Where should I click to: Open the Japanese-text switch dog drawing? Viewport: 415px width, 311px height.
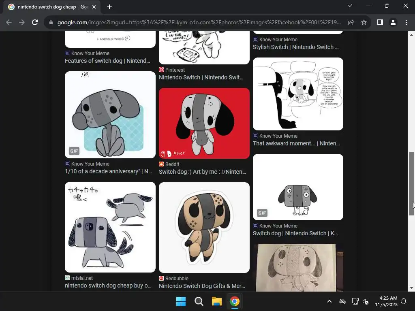[110, 227]
